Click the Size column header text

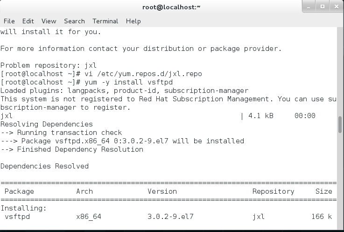[x=323, y=191]
